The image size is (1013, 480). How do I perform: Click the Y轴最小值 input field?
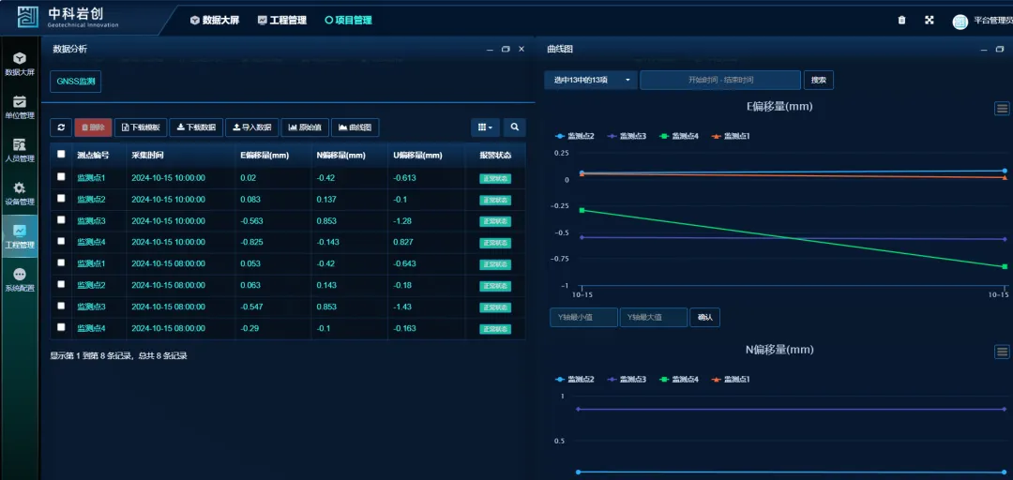coord(584,317)
